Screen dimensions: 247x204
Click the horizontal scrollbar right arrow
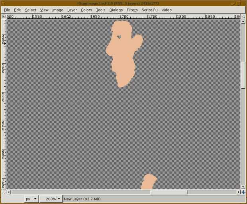[x=239, y=192]
